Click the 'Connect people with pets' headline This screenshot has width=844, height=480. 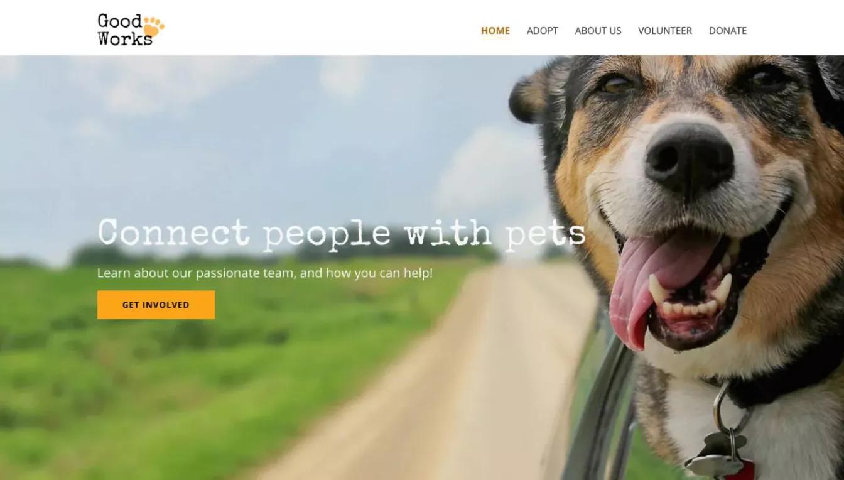342,233
